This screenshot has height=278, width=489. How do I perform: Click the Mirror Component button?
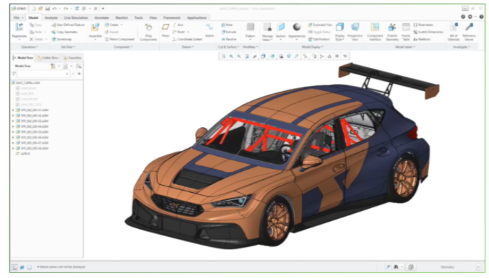click(x=119, y=39)
